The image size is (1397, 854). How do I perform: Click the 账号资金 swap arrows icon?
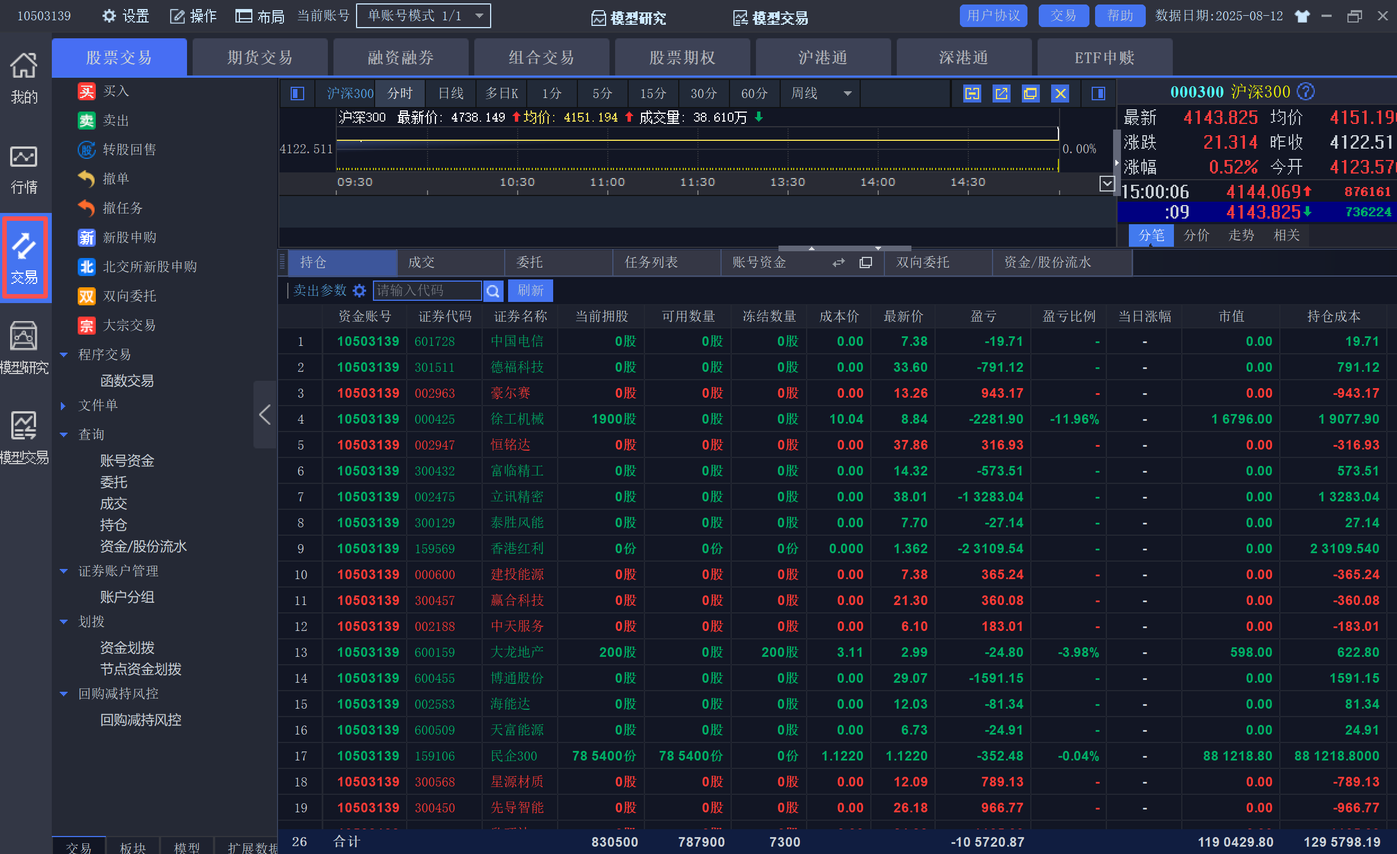[839, 263]
